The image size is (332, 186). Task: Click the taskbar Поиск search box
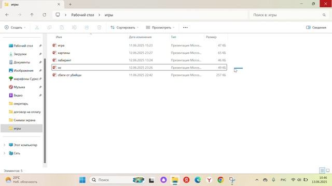click(x=118, y=180)
